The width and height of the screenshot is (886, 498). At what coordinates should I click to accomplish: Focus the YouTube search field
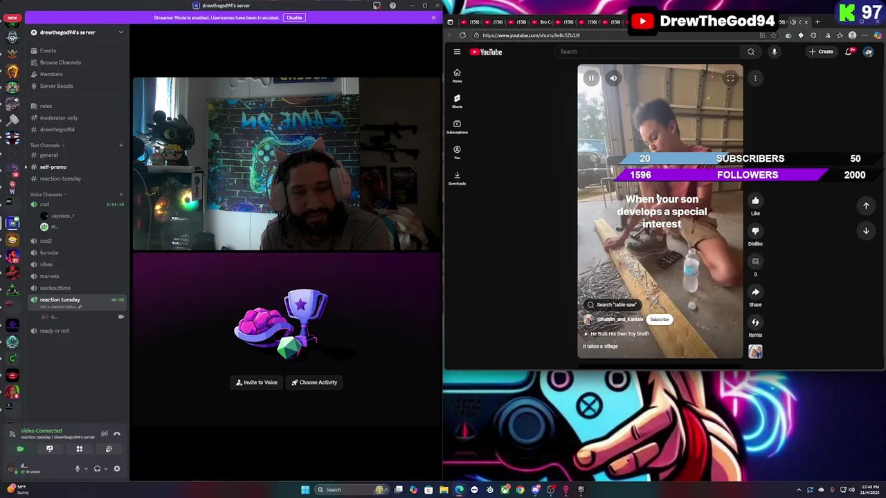(647, 52)
